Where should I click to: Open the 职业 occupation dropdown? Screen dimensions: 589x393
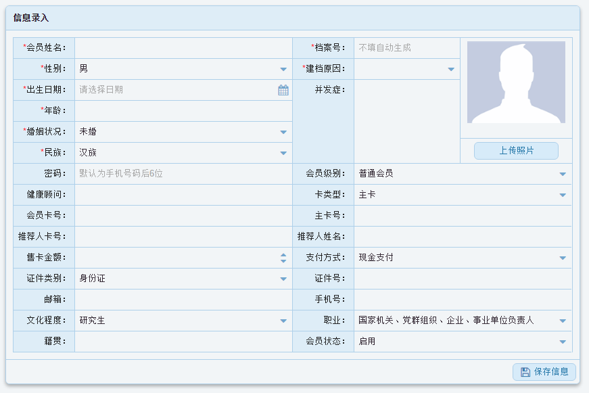[x=563, y=321]
